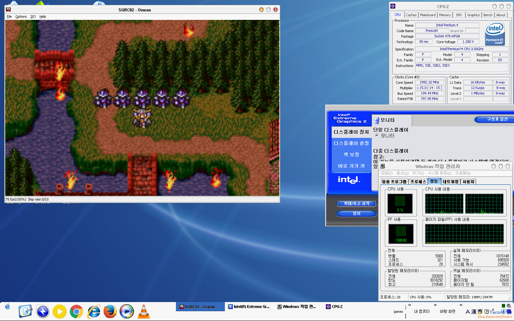Open the Help menu in Oswan
Viewport: 514px width, 321px height.
point(43,17)
